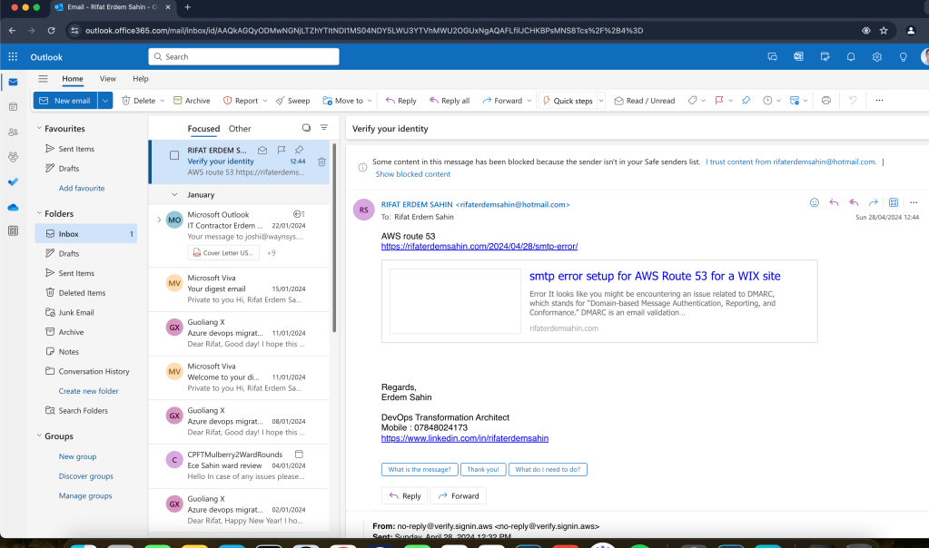Click the envelope mark-read icon on selected message
Screen dimensions: 929x548
pyautogui.click(x=262, y=150)
